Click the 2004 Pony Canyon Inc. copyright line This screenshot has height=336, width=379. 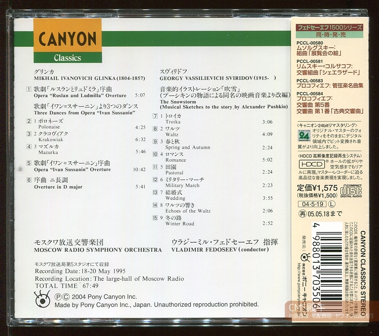pyautogui.click(x=96, y=297)
